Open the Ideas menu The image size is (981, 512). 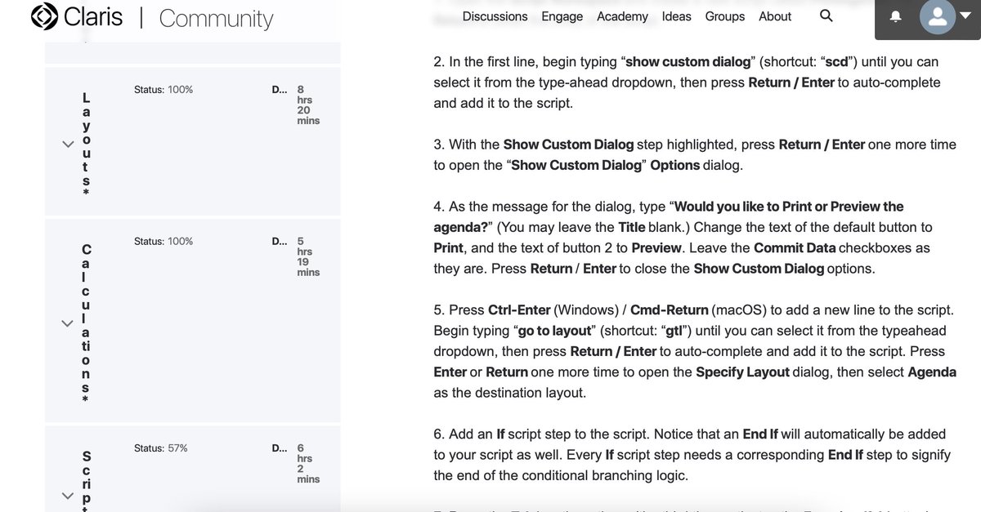click(x=676, y=16)
